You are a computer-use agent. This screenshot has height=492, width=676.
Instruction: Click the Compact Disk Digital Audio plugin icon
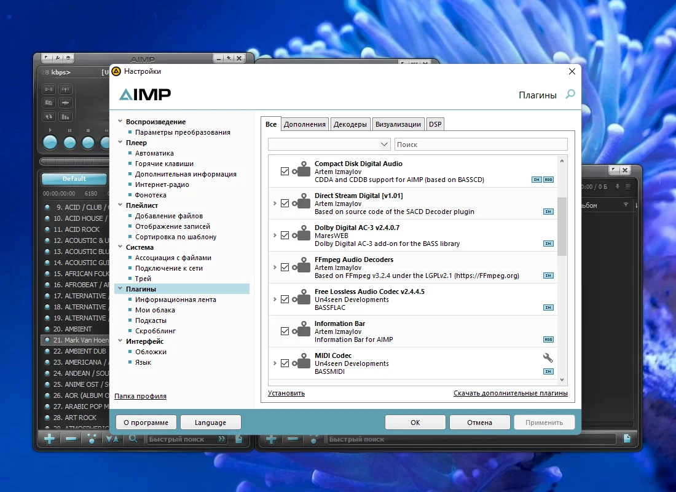[301, 169]
